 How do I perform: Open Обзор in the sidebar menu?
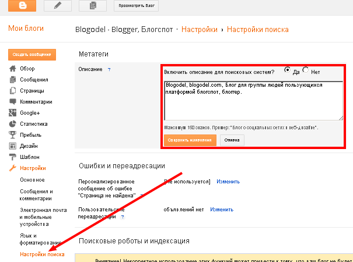tap(27, 69)
